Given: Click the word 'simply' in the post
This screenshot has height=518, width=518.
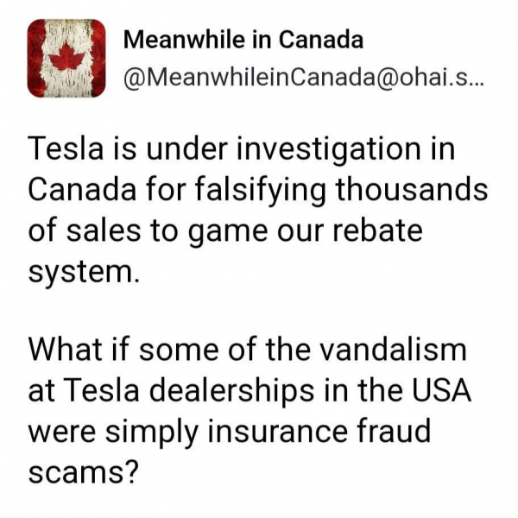Looking at the screenshot, I should tap(152, 433).
